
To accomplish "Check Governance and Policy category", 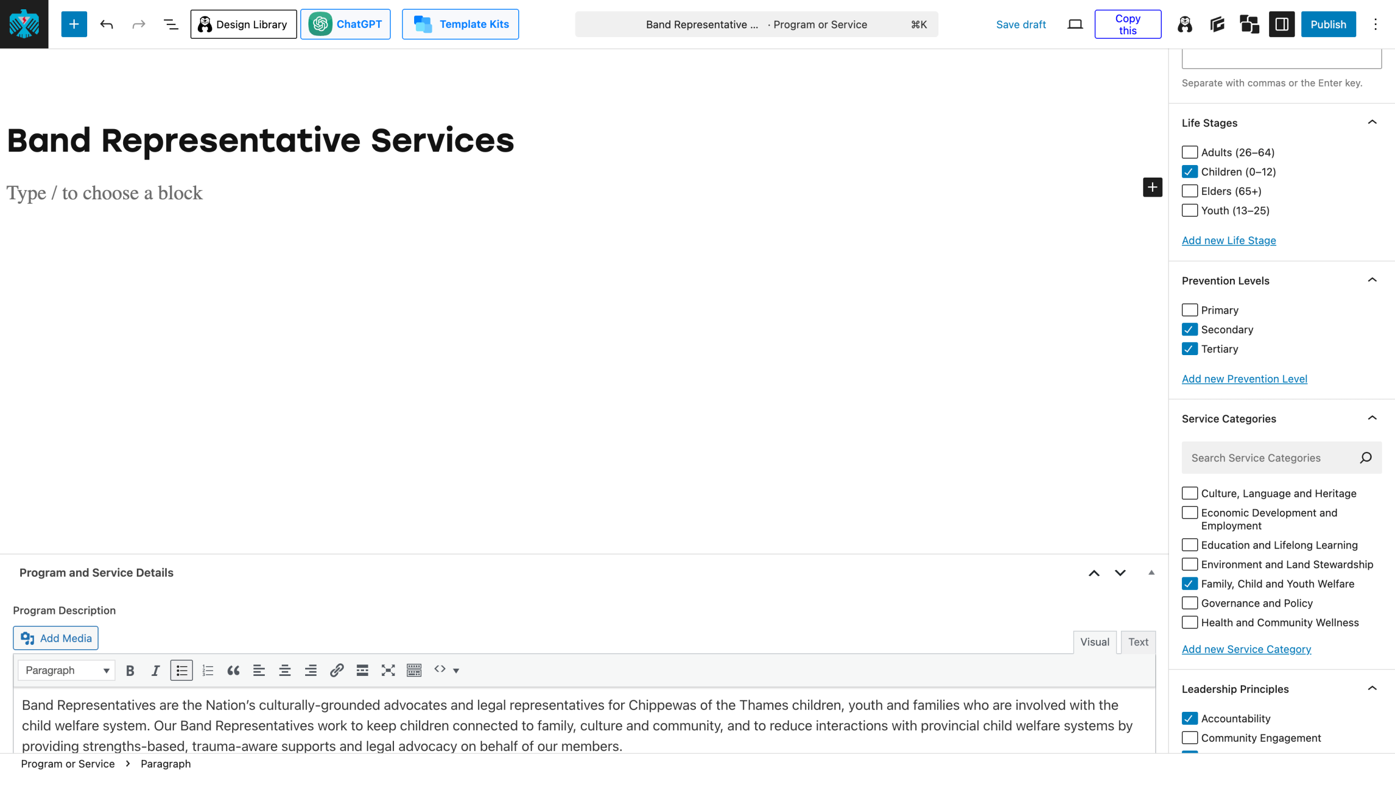I will pos(1189,603).
